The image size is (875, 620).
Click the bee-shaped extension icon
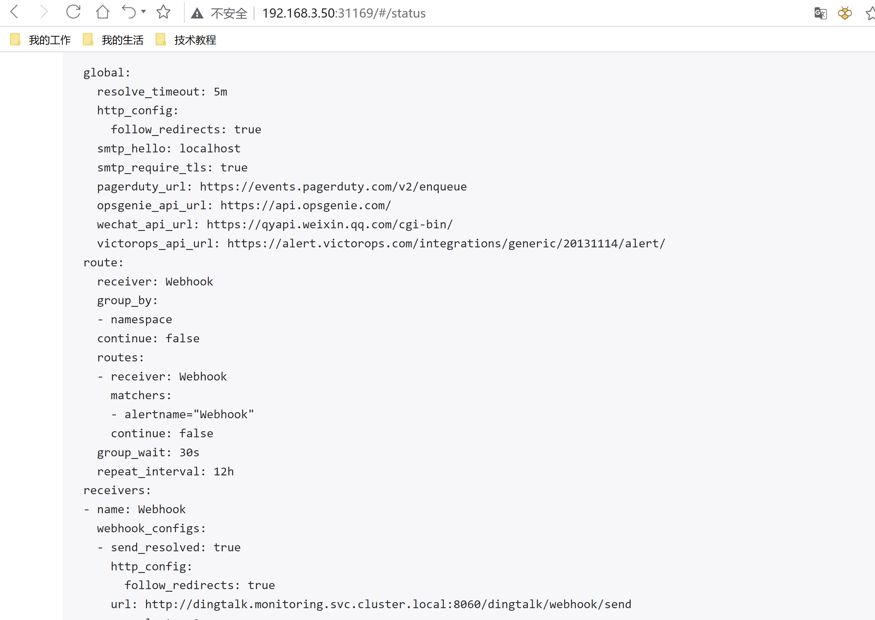click(845, 13)
